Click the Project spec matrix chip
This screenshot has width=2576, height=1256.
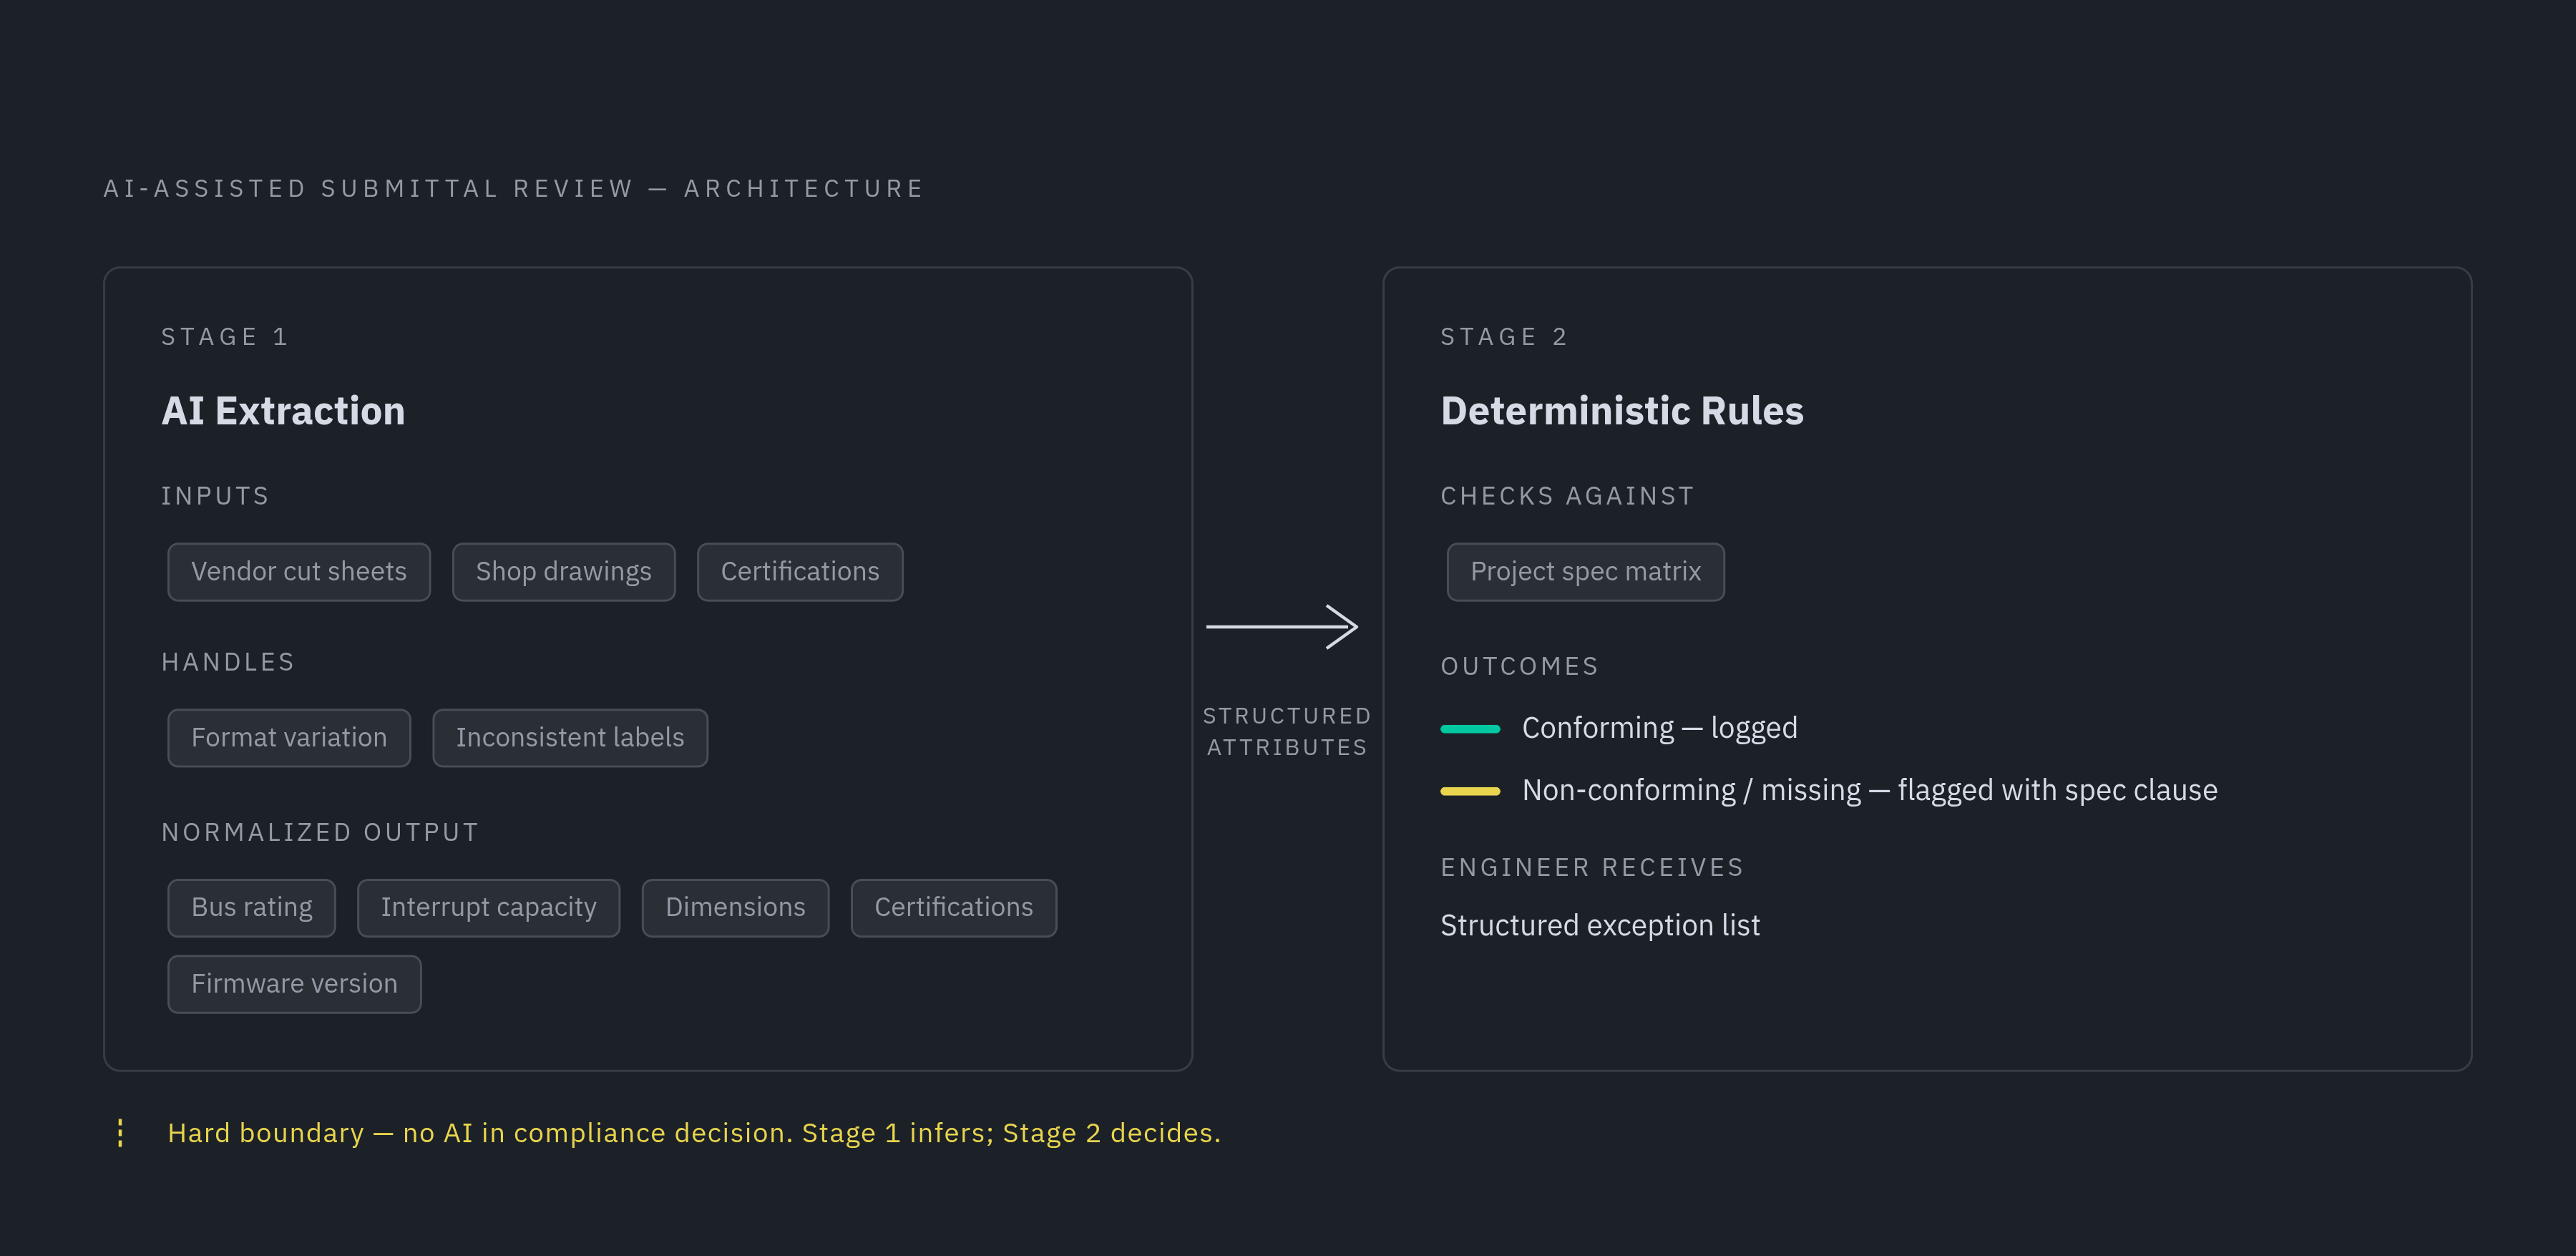coord(1586,572)
